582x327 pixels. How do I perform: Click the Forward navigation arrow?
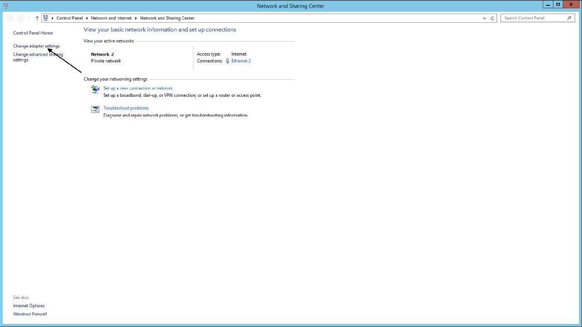click(x=20, y=18)
